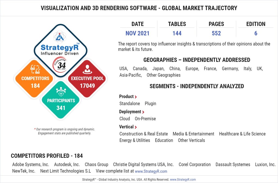Click the report title heading
Screen dimensions: 278x183
tap(139, 8)
